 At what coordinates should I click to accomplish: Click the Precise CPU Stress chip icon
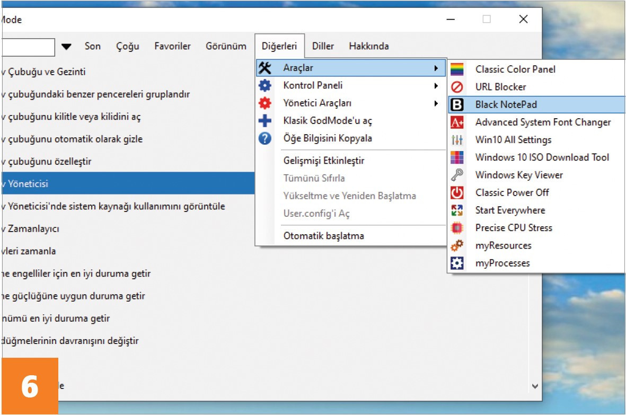(457, 228)
